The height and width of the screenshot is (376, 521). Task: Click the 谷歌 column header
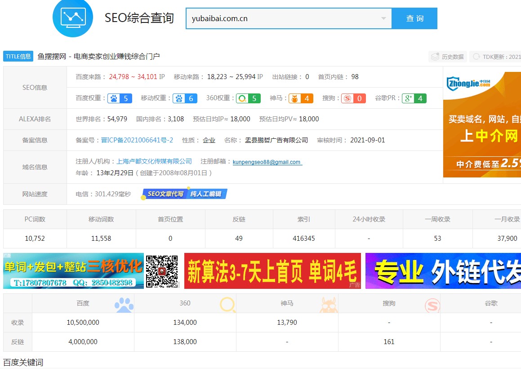491,303
